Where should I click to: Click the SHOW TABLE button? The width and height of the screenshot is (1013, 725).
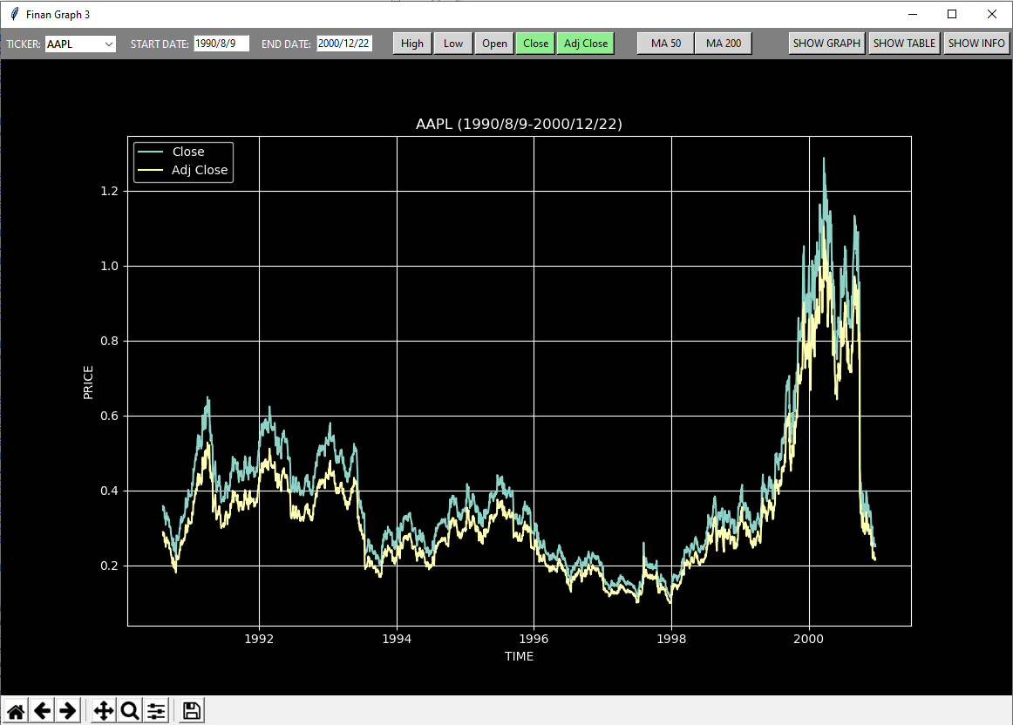[x=904, y=44]
